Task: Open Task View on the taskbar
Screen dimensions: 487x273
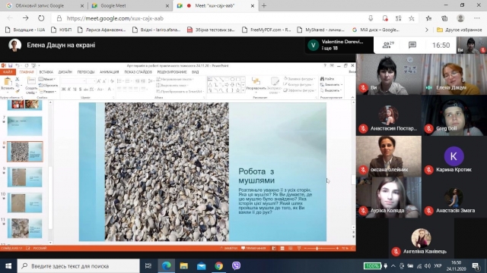Action: tap(148, 266)
